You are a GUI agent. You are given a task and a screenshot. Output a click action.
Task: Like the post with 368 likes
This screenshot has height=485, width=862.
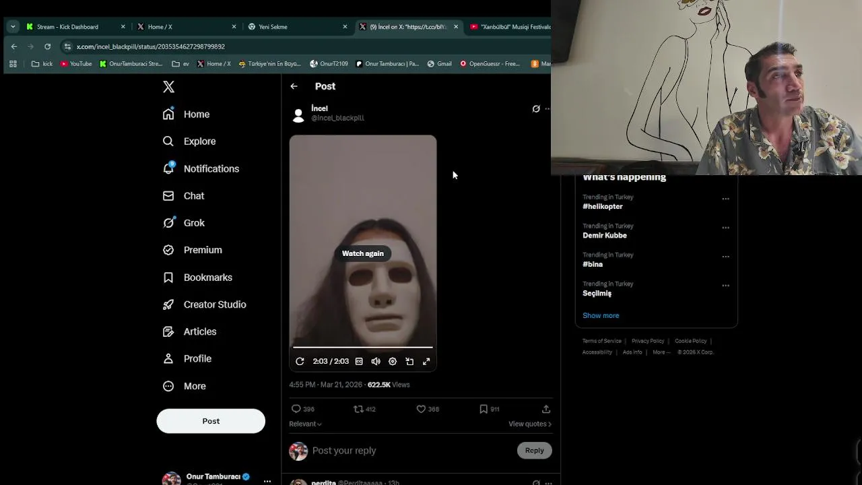428,409
